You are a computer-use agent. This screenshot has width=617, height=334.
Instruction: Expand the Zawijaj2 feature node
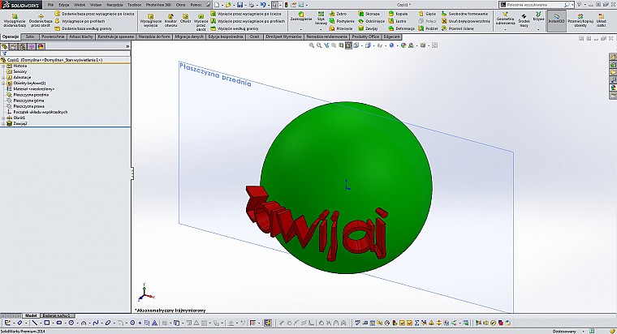[x=3, y=123]
